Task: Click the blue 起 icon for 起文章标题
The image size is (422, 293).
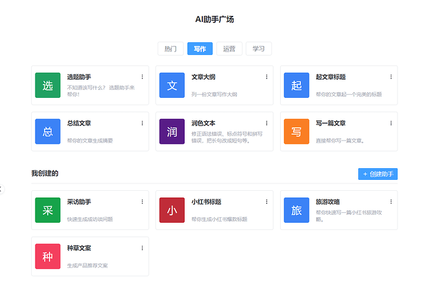Action: 297,85
